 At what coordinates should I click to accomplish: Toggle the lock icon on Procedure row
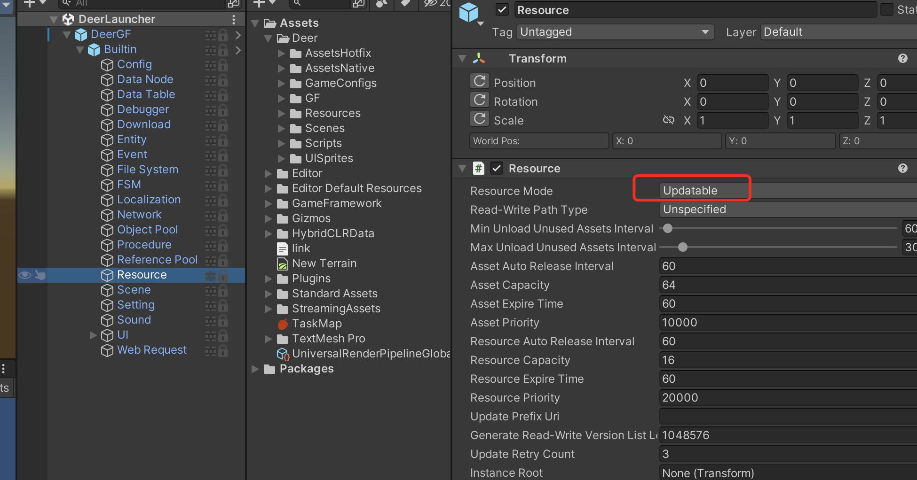click(x=223, y=245)
